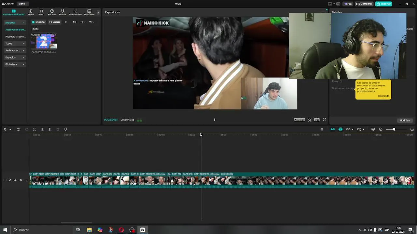Zoom in the timeline
Viewport: 417px width, 234px height.
412,129
